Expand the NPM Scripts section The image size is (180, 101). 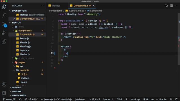click(19, 95)
